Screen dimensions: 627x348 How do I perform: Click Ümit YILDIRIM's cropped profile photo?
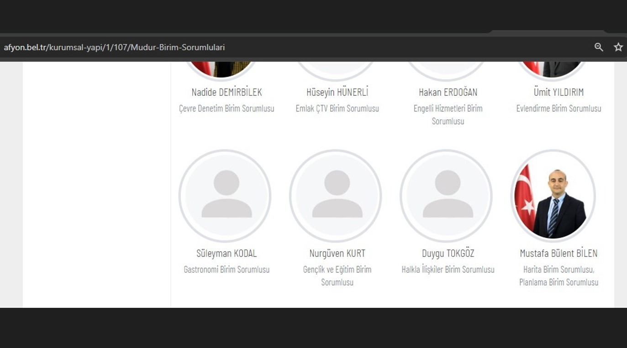(553, 69)
